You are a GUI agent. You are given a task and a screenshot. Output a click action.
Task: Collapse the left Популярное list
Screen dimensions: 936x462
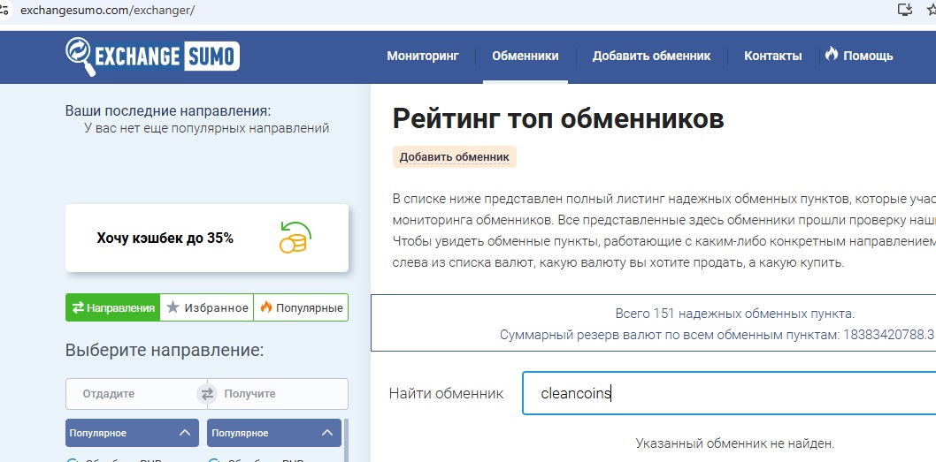click(x=184, y=433)
